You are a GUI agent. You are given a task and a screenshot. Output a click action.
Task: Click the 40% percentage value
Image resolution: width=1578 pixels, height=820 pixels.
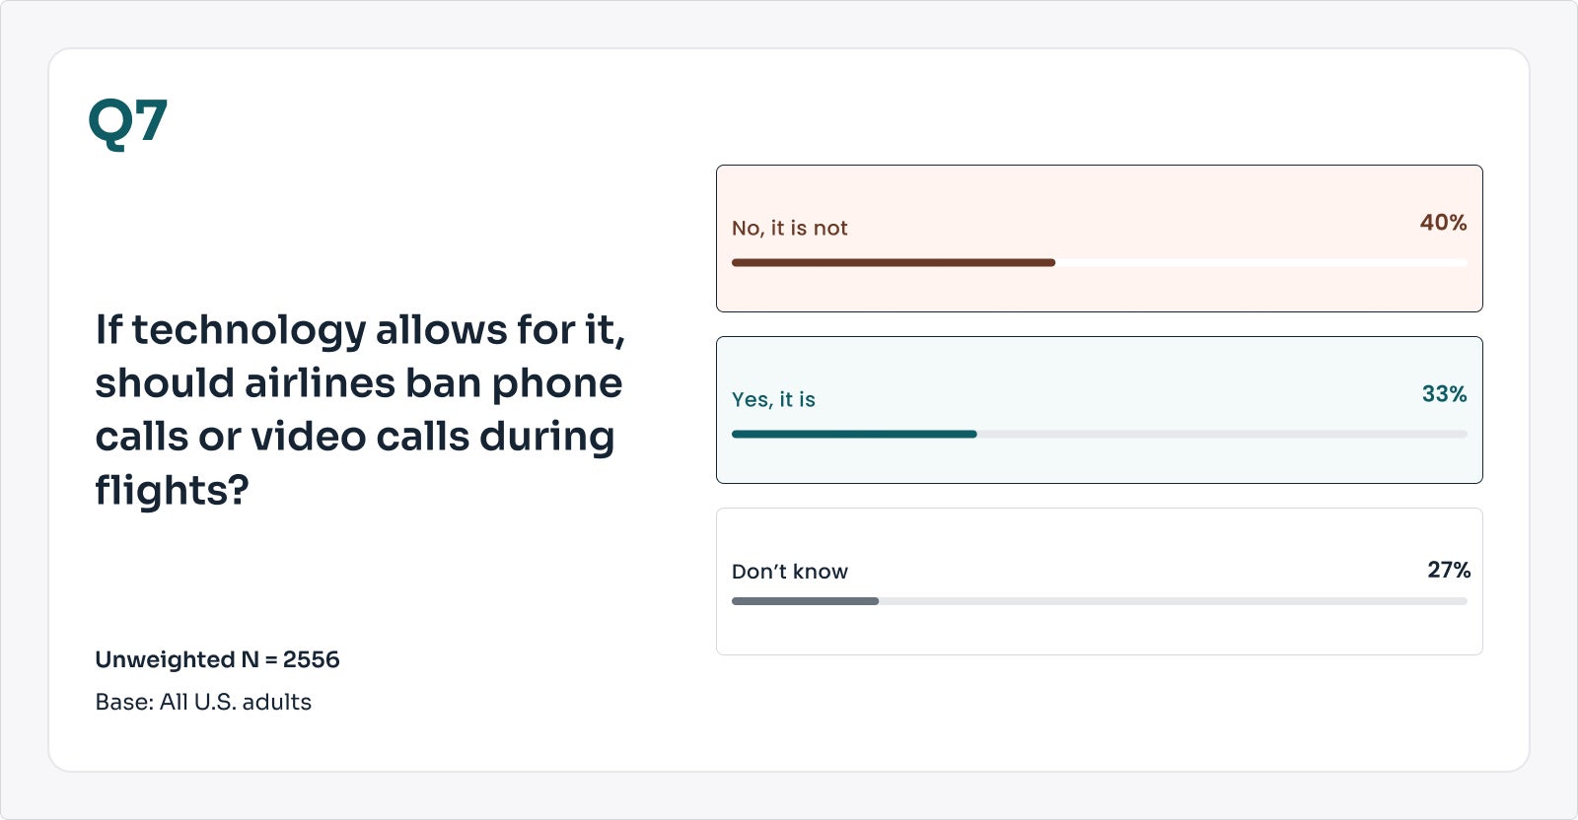1443,223
